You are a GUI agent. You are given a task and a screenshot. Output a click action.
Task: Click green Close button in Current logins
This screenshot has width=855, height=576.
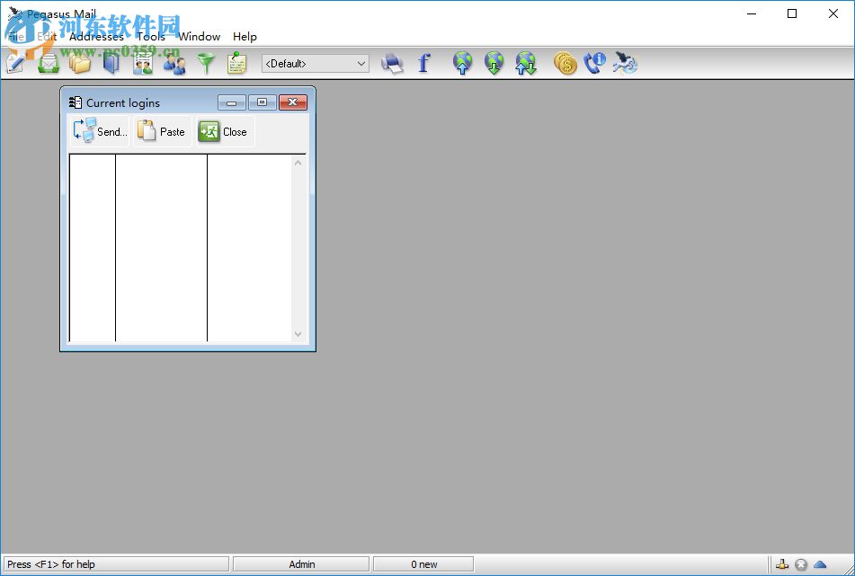(225, 131)
